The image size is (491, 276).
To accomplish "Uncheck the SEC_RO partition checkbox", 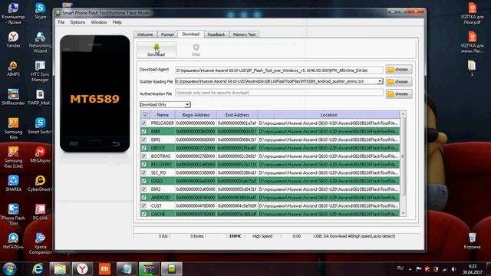I will pos(143,172).
